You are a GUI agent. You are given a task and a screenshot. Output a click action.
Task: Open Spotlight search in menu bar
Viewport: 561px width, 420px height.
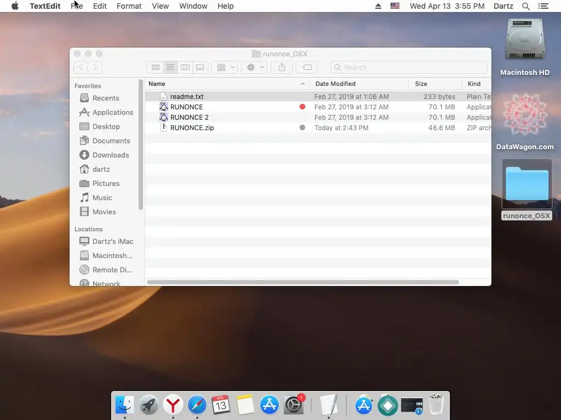pyautogui.click(x=526, y=6)
